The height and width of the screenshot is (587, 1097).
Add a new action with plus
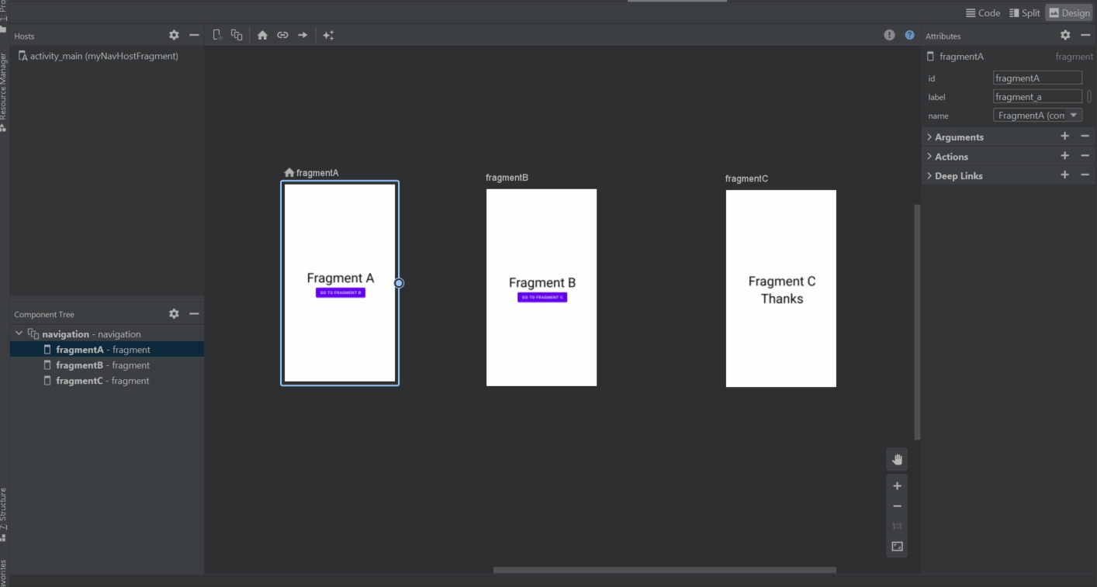[1065, 156]
